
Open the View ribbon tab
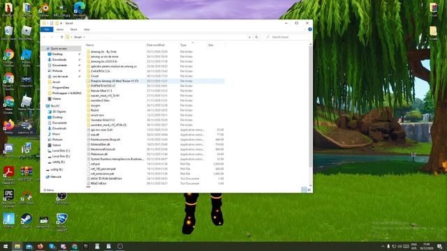(x=87, y=29)
